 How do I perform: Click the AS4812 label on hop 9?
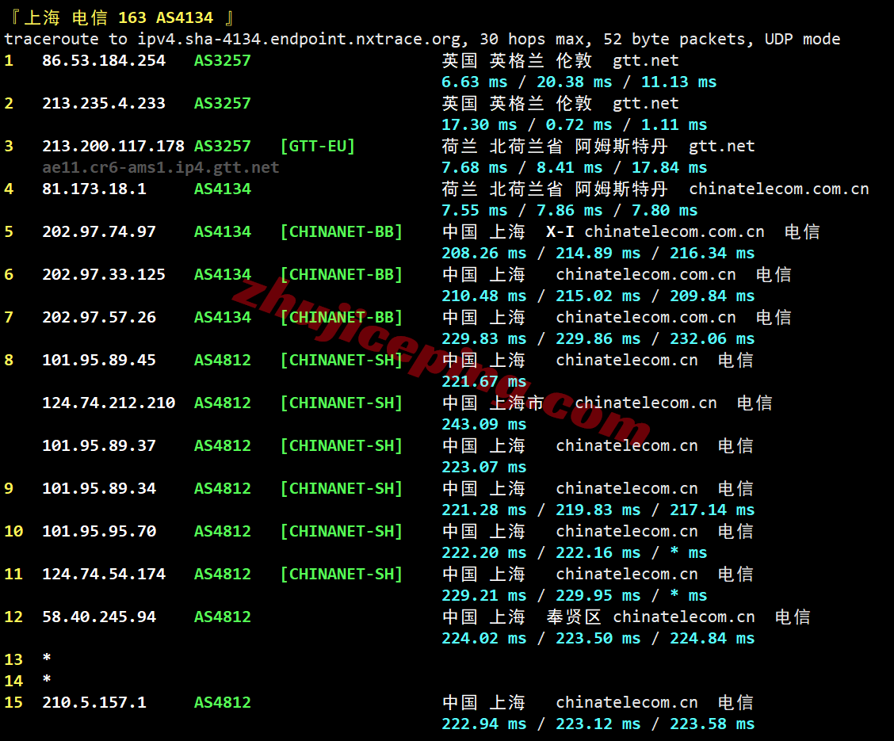pyautogui.click(x=223, y=488)
